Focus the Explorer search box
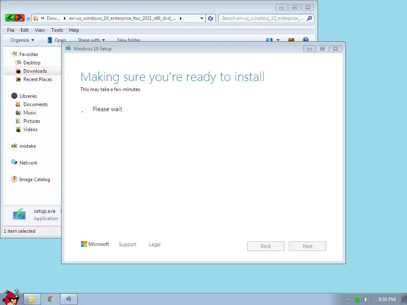407x305 pixels. click(266, 18)
